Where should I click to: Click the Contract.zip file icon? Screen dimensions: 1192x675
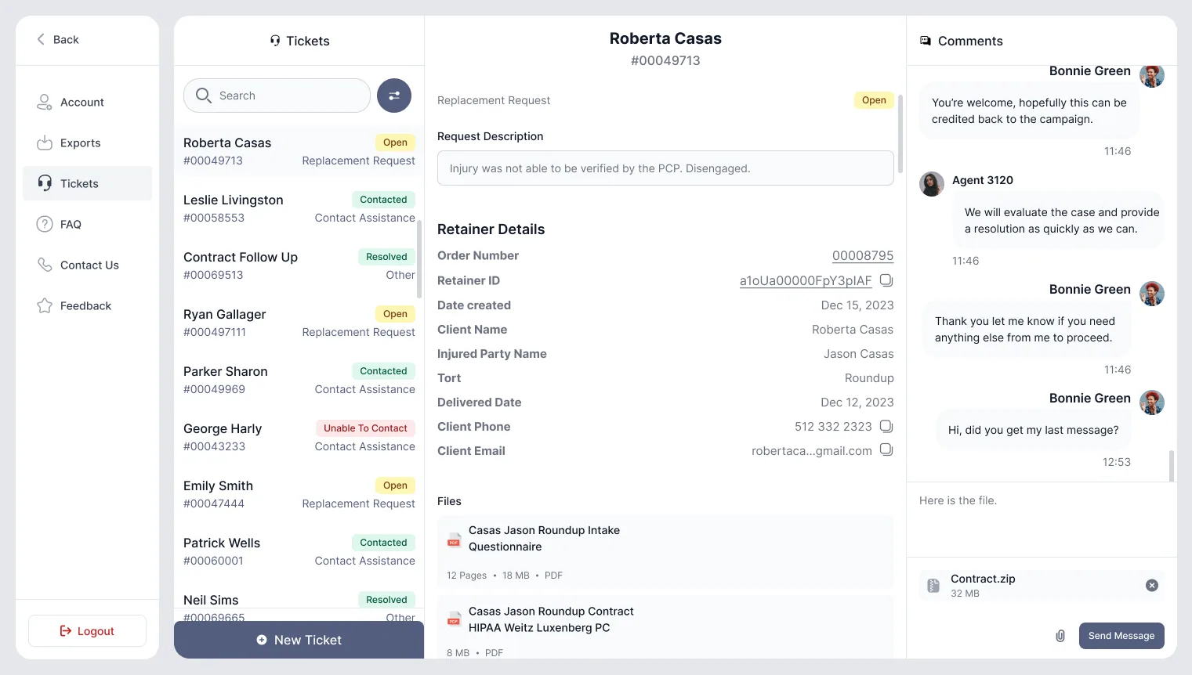tap(933, 586)
